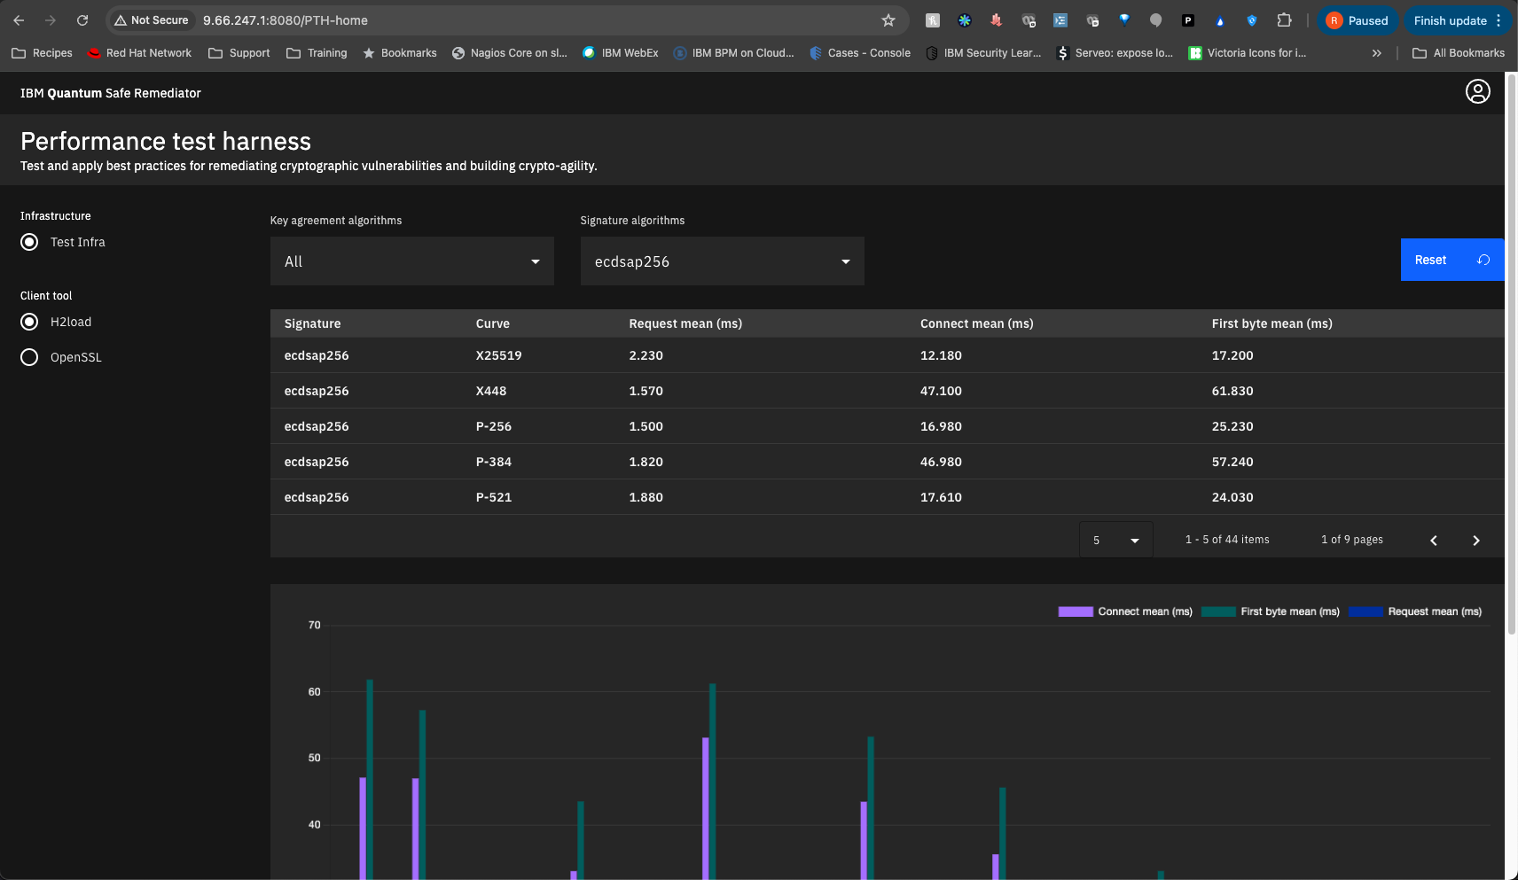
Task: Select the H2load client tool
Action: tap(30, 323)
